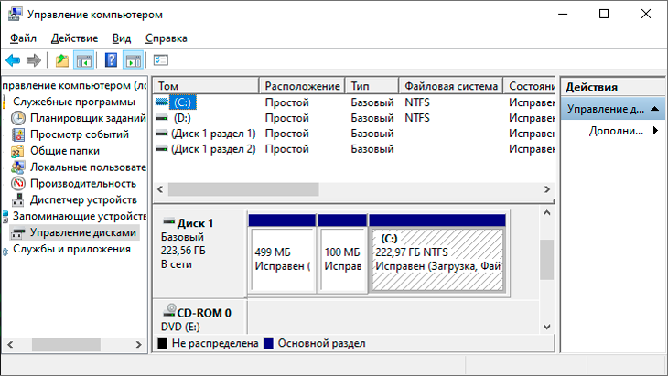
Task: Click tree pane scrollbar left arrow
Action: coord(10,345)
